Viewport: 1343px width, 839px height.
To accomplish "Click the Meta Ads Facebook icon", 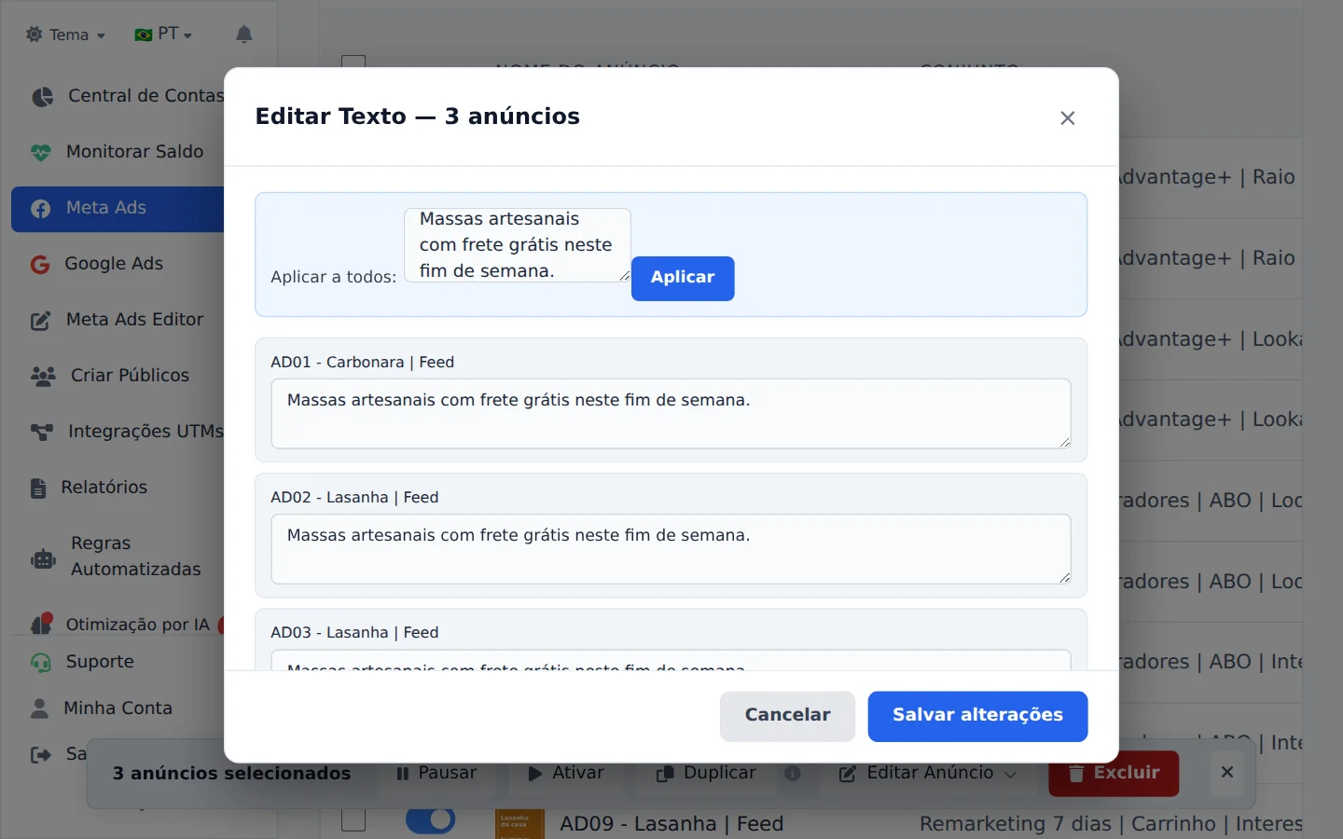I will [x=41, y=209].
